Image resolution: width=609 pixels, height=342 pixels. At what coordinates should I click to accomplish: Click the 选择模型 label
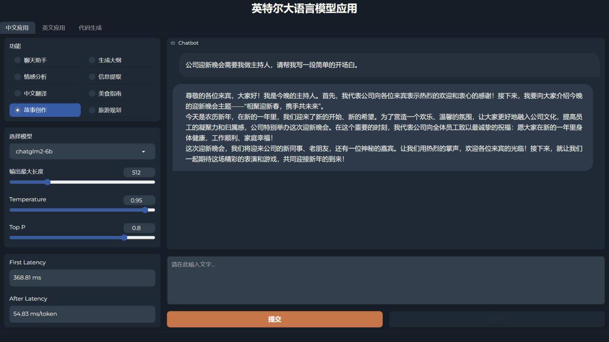(21, 137)
